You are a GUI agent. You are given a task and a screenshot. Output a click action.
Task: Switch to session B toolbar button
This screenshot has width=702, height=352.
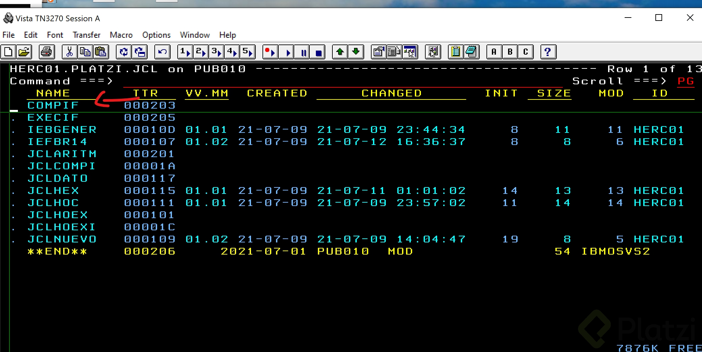click(510, 52)
